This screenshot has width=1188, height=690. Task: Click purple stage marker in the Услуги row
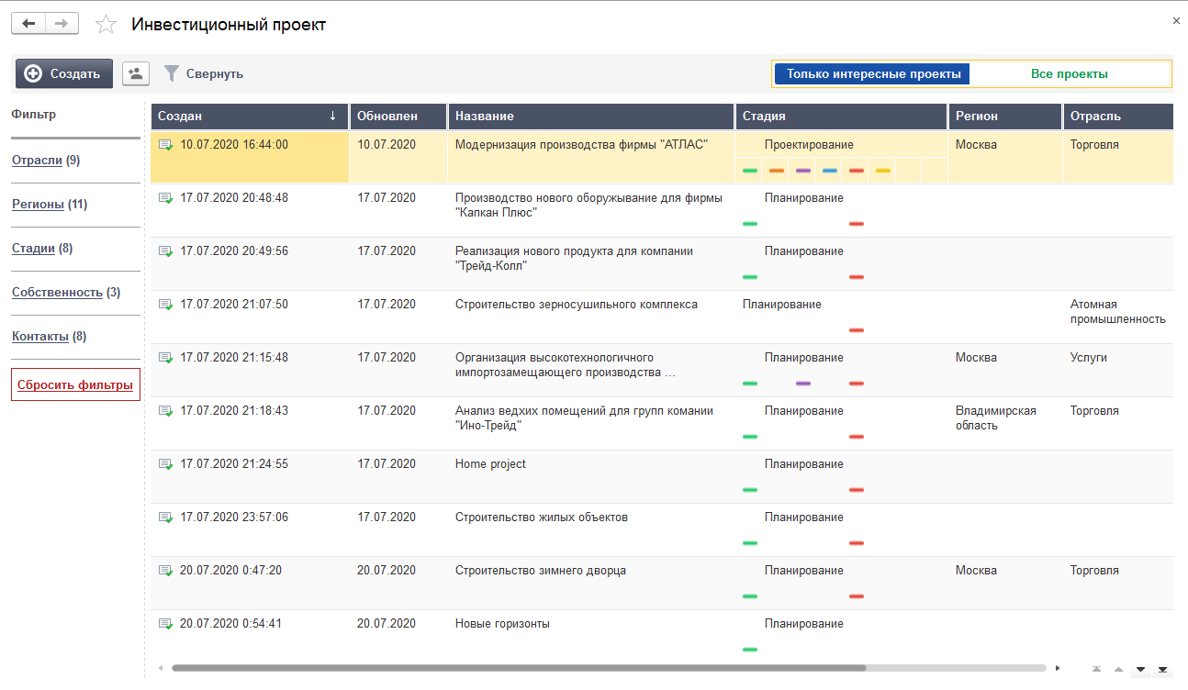tap(803, 384)
